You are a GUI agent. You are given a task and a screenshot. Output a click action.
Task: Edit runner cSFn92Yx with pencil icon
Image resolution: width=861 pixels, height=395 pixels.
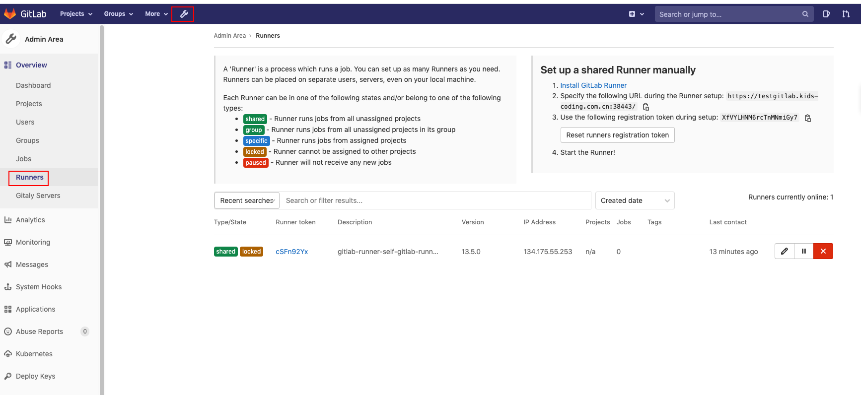pyautogui.click(x=785, y=251)
